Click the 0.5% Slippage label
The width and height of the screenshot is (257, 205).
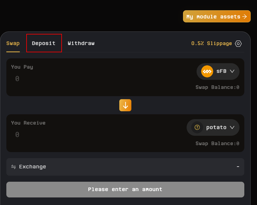click(x=211, y=44)
